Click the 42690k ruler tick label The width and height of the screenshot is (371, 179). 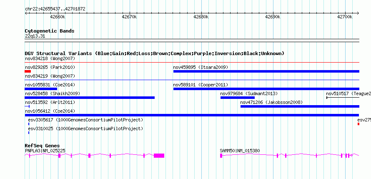click(x=273, y=17)
